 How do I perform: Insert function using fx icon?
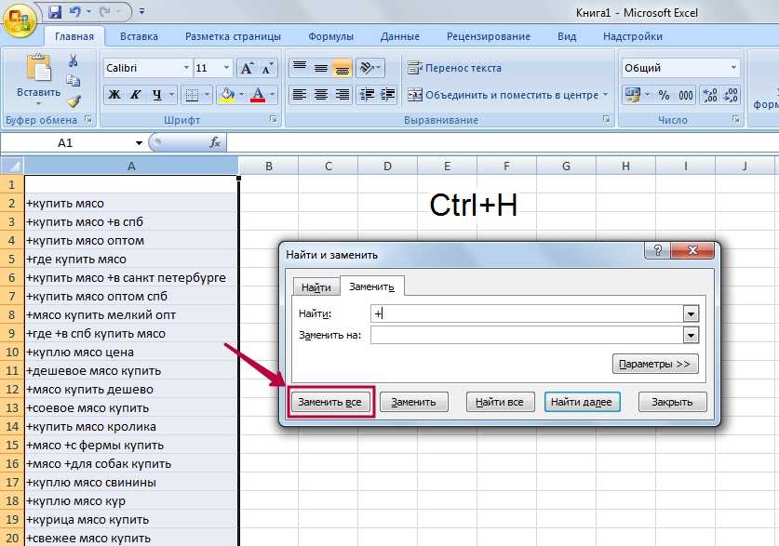click(215, 142)
